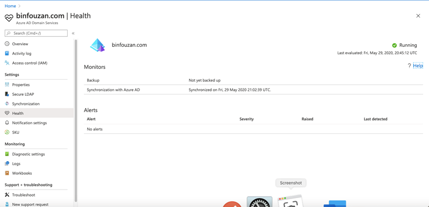429x207 pixels.
Task: Collapse the sidebar with double chevron
Action: pyautogui.click(x=73, y=33)
